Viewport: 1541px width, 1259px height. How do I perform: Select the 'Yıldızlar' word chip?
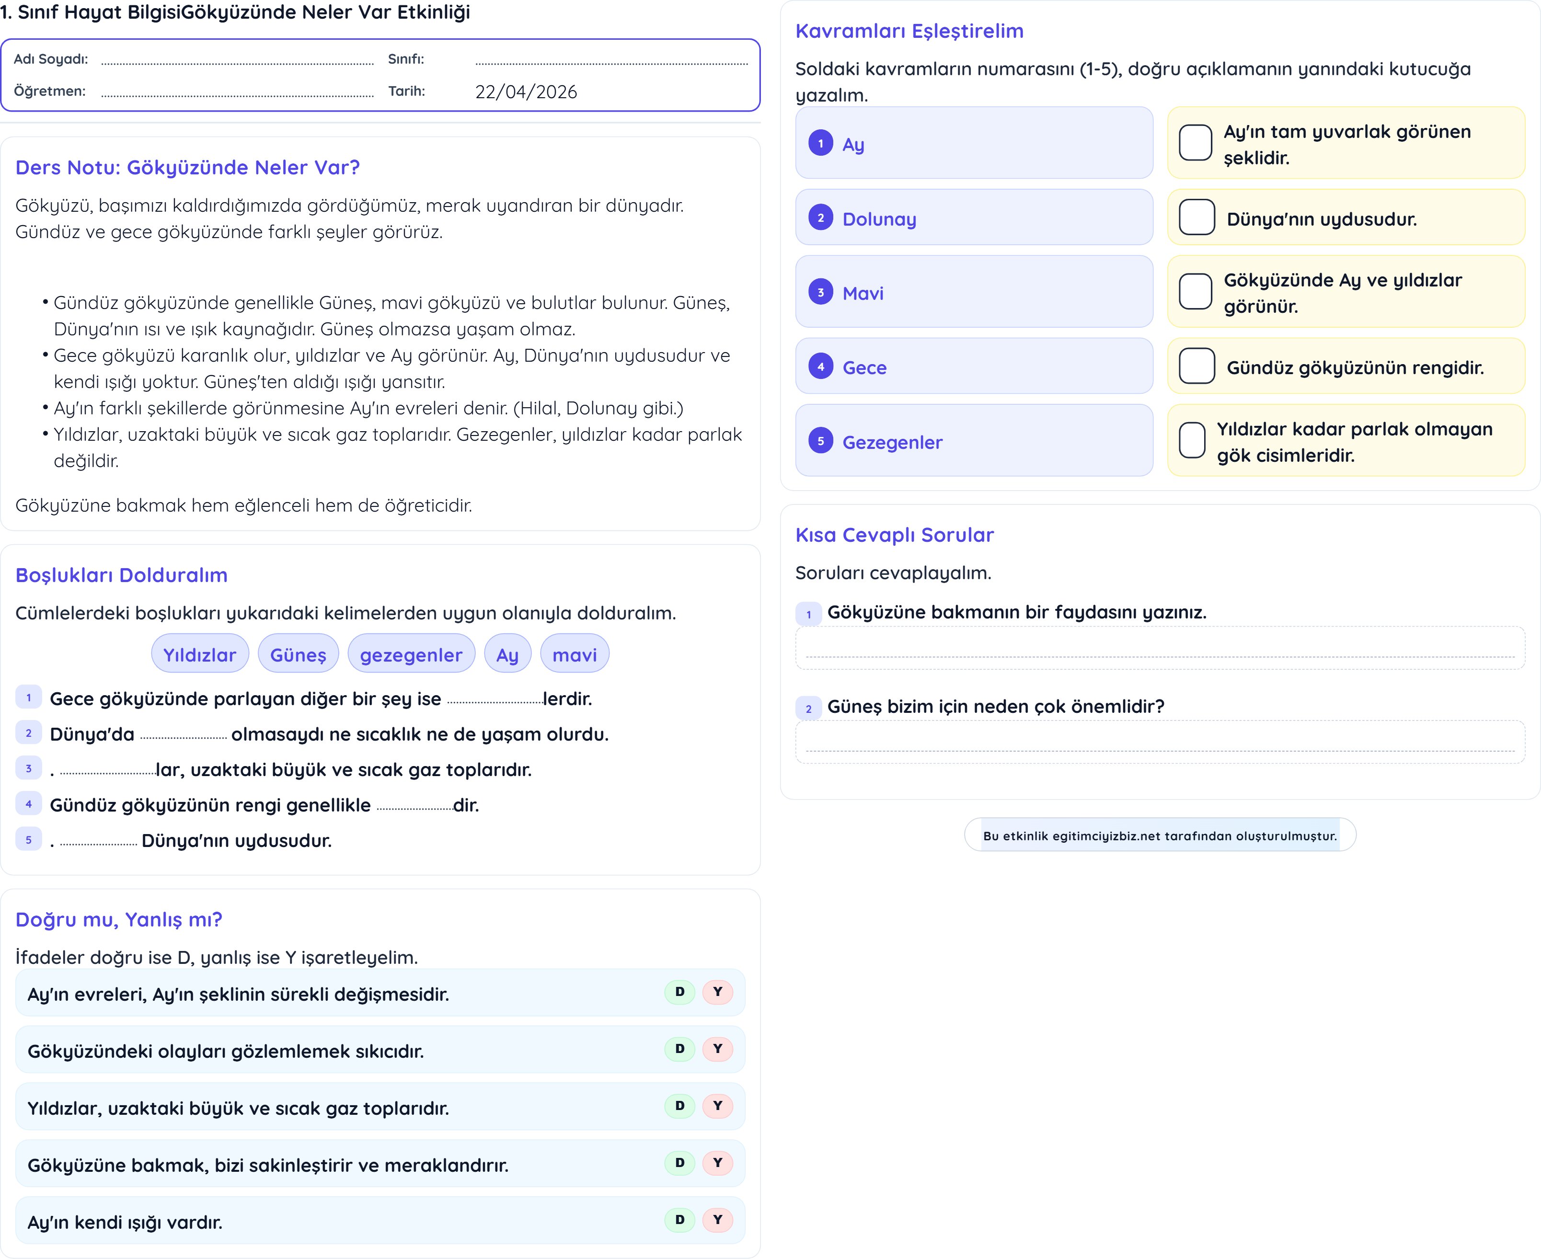pos(199,654)
